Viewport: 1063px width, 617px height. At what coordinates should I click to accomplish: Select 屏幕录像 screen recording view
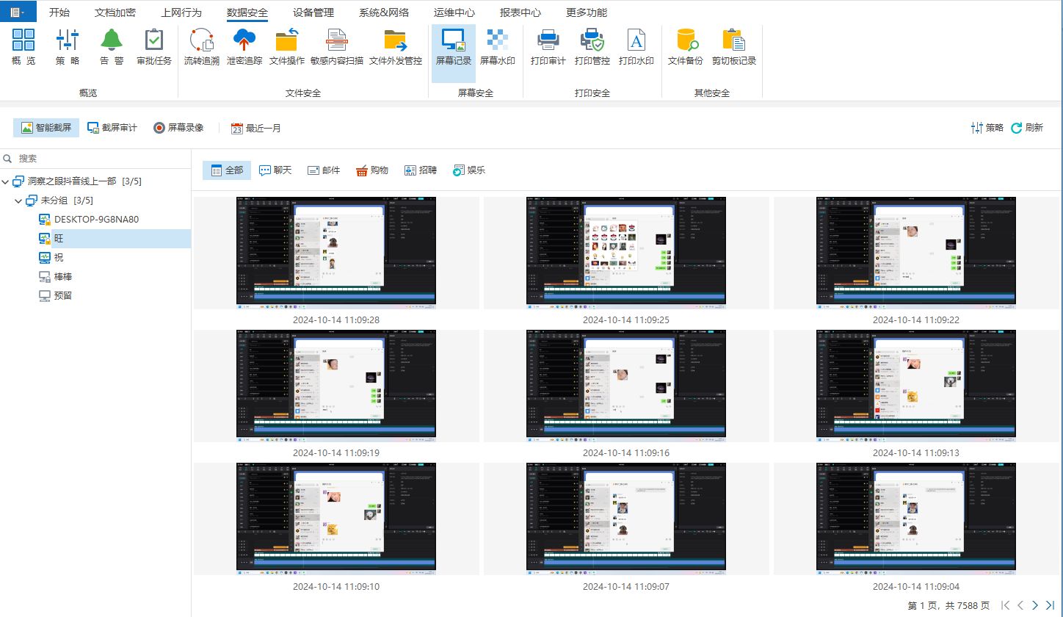point(178,128)
